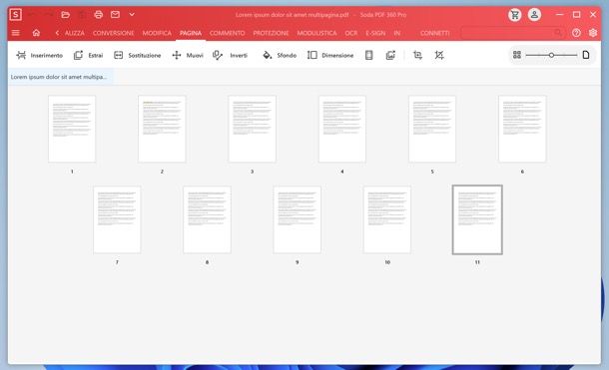The height and width of the screenshot is (370, 609).
Task: Click the Inverti pages tool
Action: coord(230,56)
